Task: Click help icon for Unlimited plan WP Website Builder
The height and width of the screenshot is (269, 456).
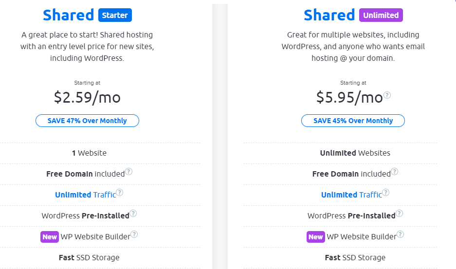Action: (x=401, y=234)
